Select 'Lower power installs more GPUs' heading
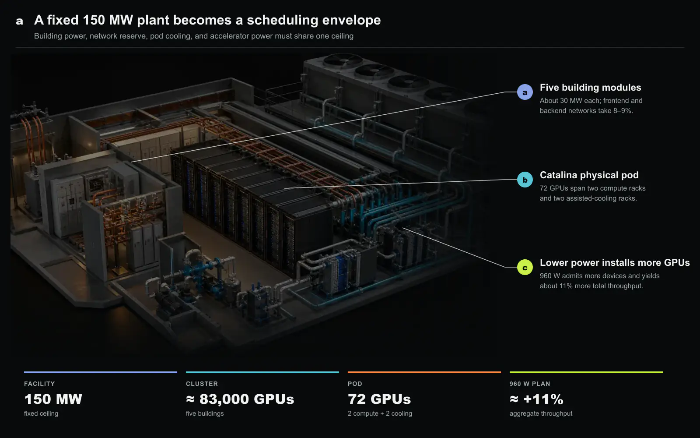Viewport: 700px width, 438px height. click(615, 263)
